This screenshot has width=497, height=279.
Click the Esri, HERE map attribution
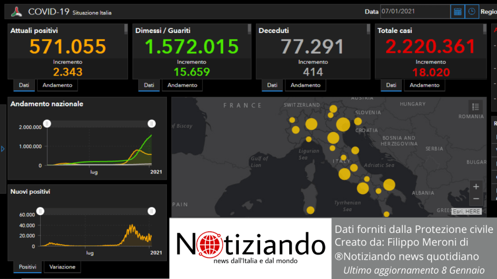pos(466,211)
